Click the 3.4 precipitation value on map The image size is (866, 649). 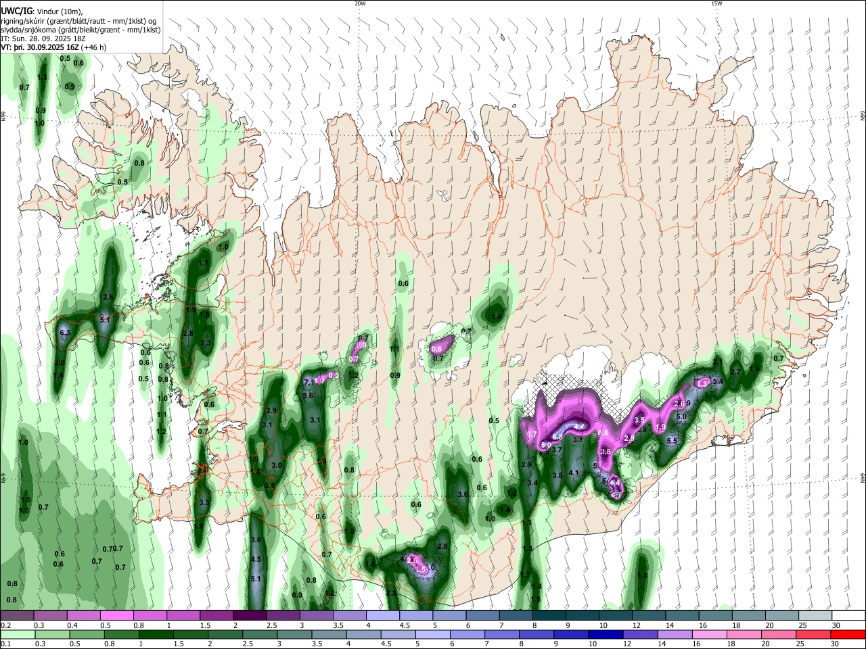[x=532, y=483]
